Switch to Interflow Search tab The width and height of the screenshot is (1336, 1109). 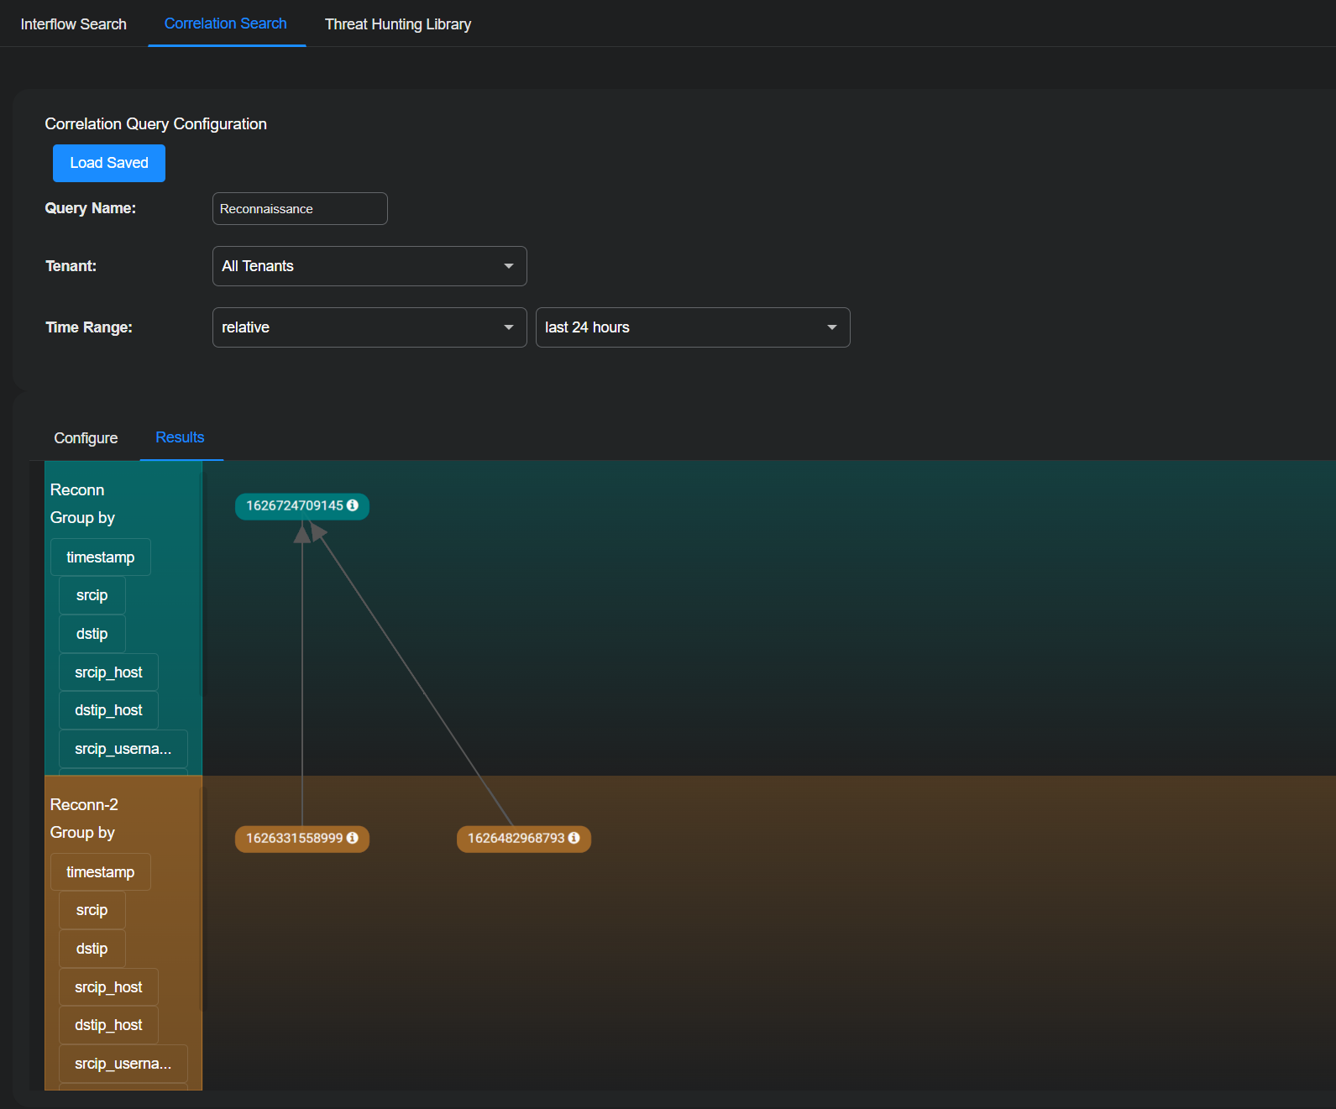point(74,24)
